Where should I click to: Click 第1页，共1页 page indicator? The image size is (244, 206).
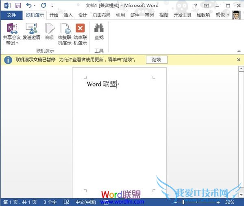coord(20,202)
